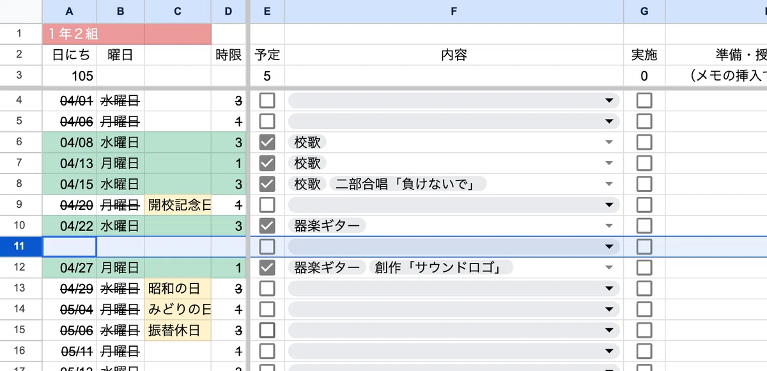Viewport: 767px width, 371px height.
Task: Click the 時限 header cell
Action: (x=229, y=55)
